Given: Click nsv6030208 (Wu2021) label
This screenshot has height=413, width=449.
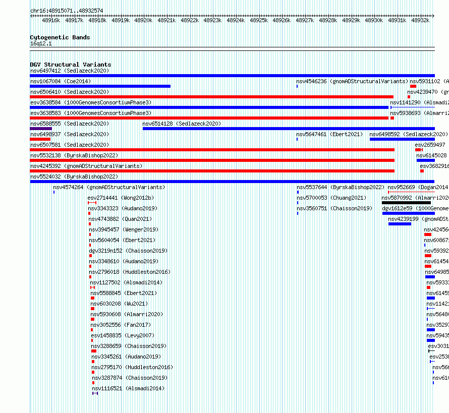Looking at the screenshot, I should tap(119, 304).
